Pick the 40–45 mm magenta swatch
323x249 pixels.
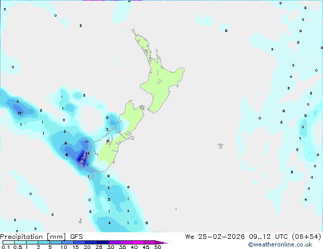(x=138, y=242)
